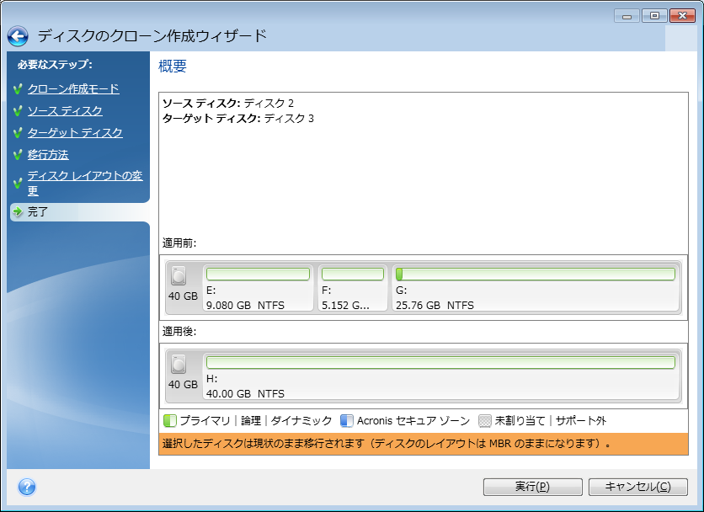Click the 必要なステップ: heading

[x=55, y=65]
